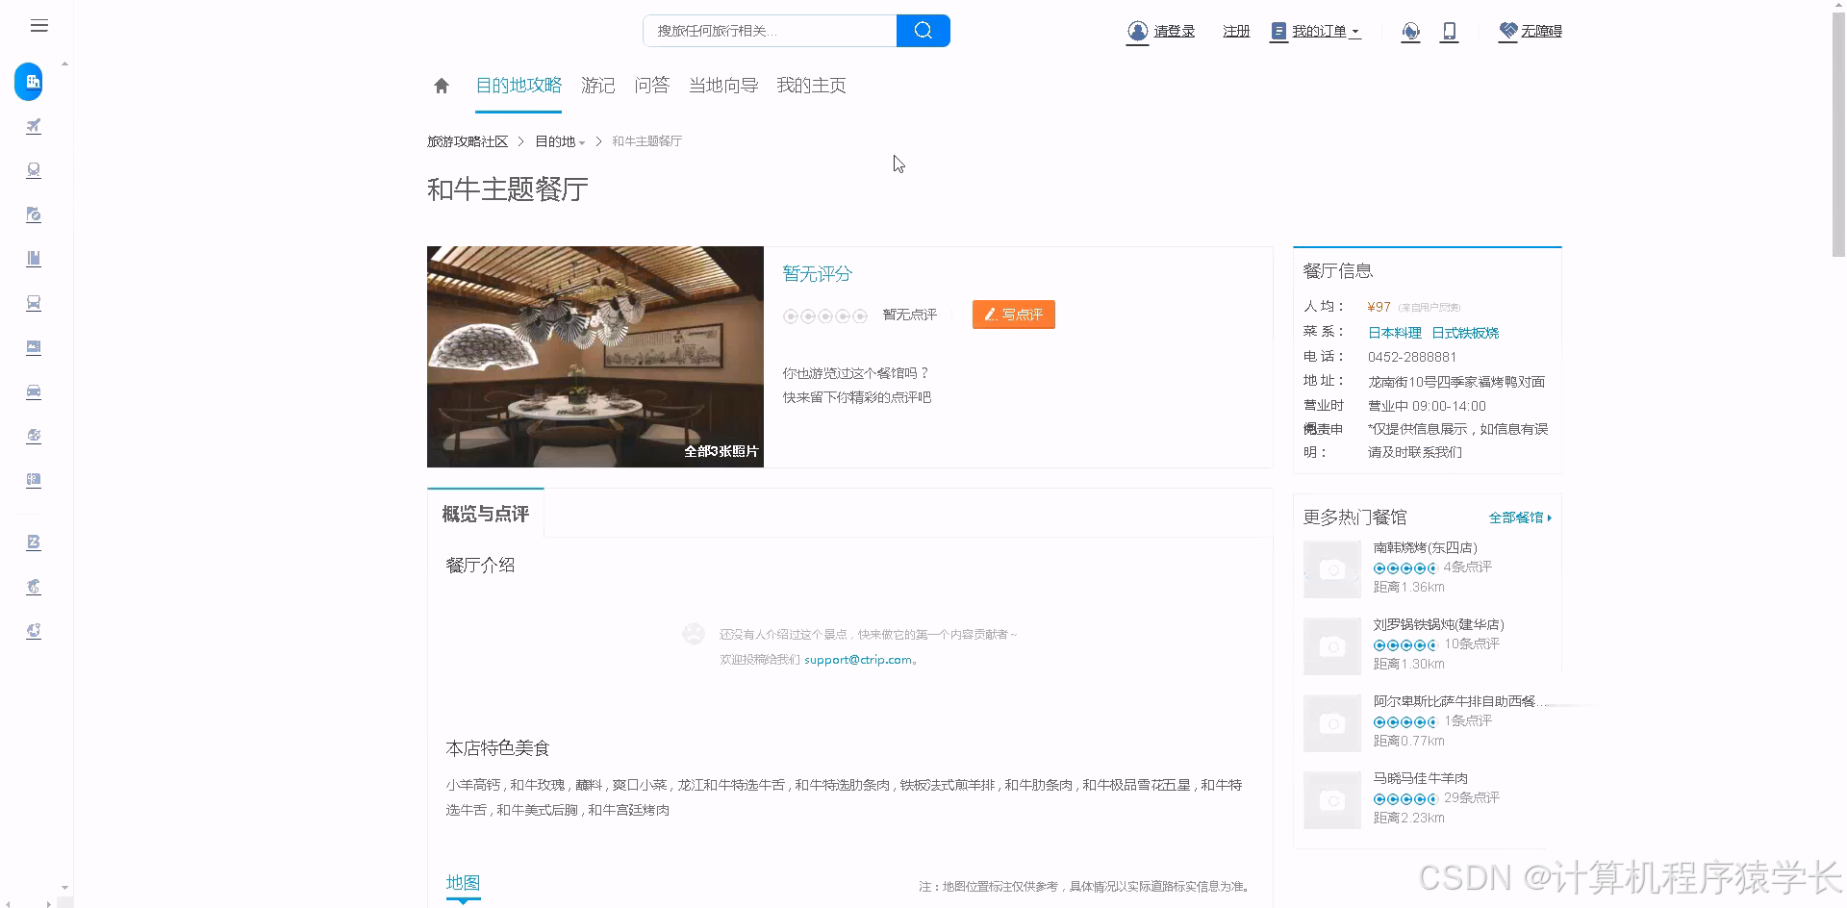Viewport: 1847px width, 908px height.
Task: Open the customer service headset icon in header
Action: click(1409, 31)
